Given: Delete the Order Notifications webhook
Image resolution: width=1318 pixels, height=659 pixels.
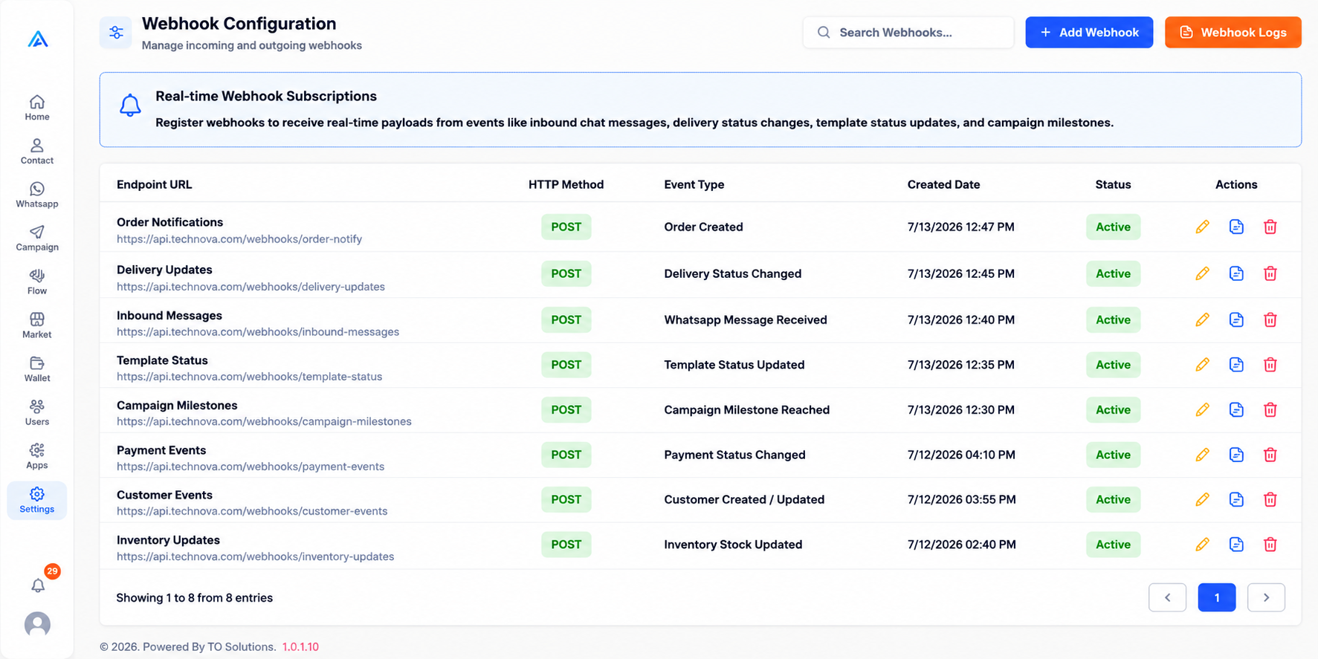Looking at the screenshot, I should pos(1270,227).
